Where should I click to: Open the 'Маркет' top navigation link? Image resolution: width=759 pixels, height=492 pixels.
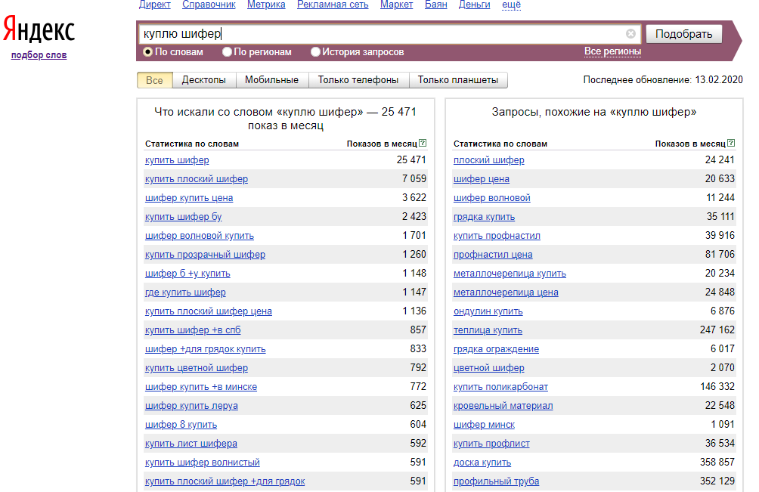tap(396, 5)
